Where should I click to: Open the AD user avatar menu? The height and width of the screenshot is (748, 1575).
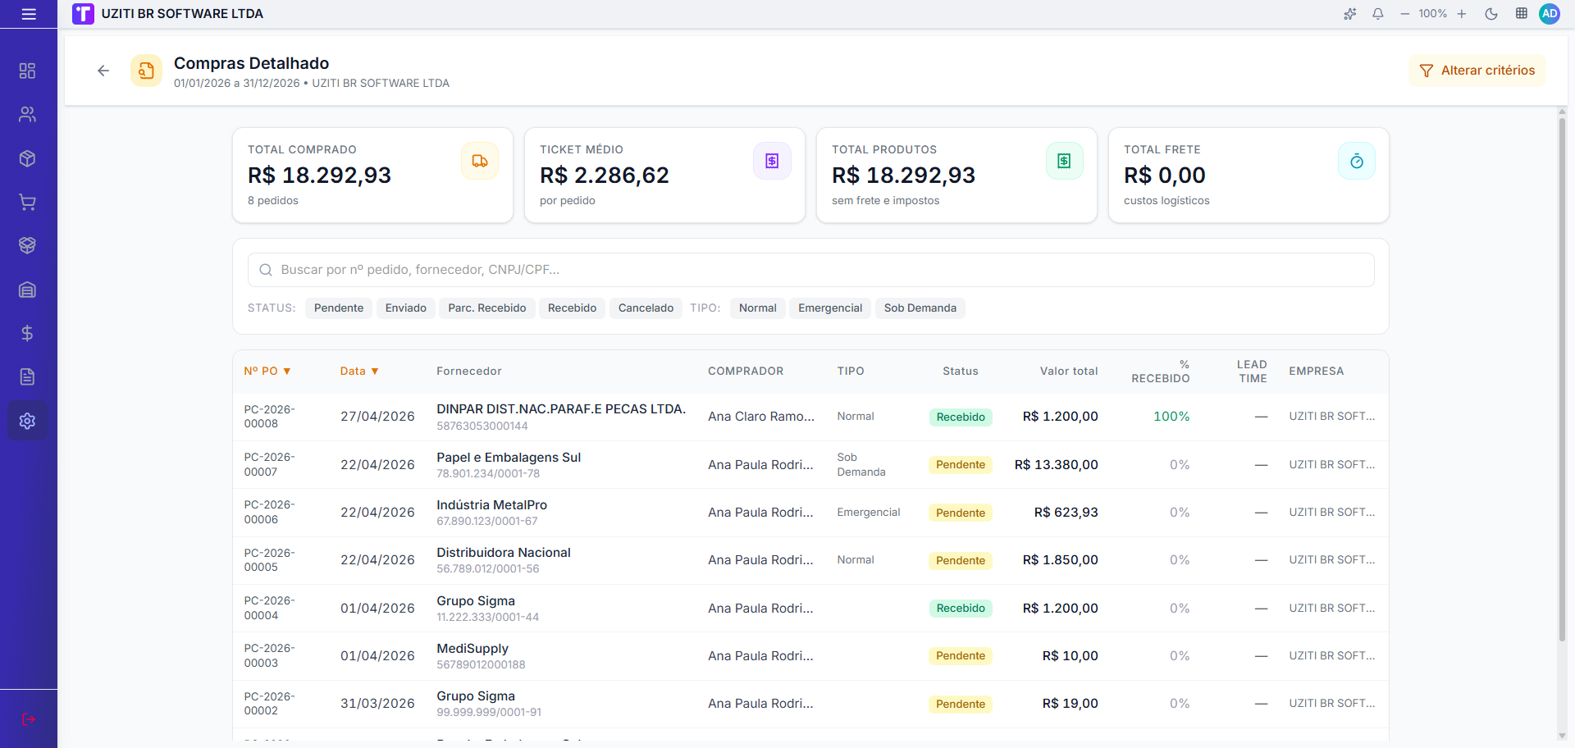click(1550, 14)
